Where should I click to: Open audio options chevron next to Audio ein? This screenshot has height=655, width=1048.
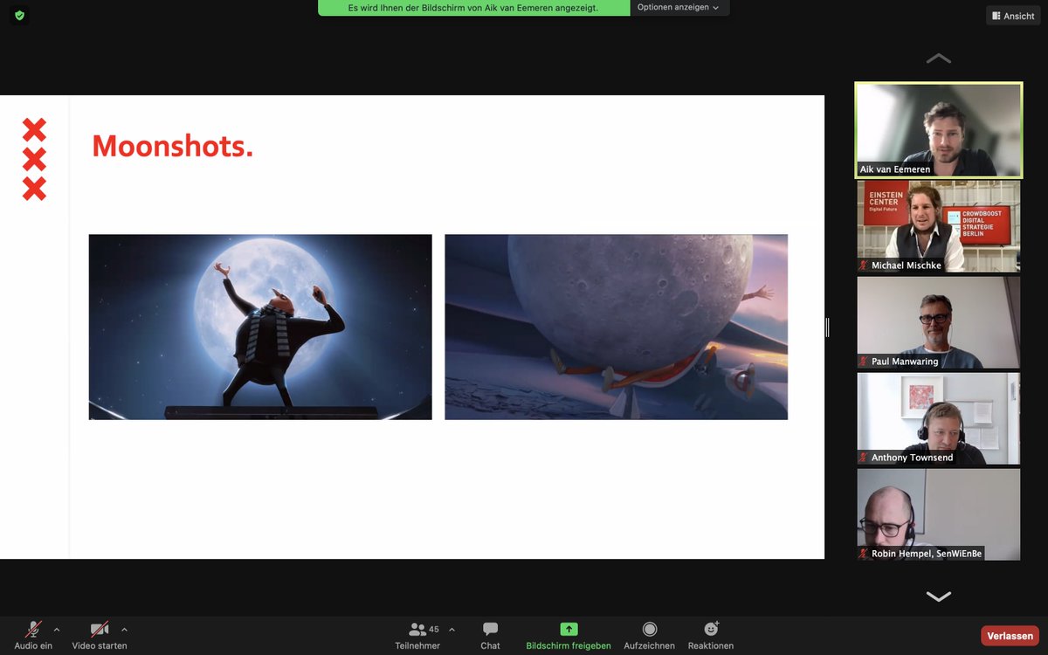pyautogui.click(x=57, y=629)
